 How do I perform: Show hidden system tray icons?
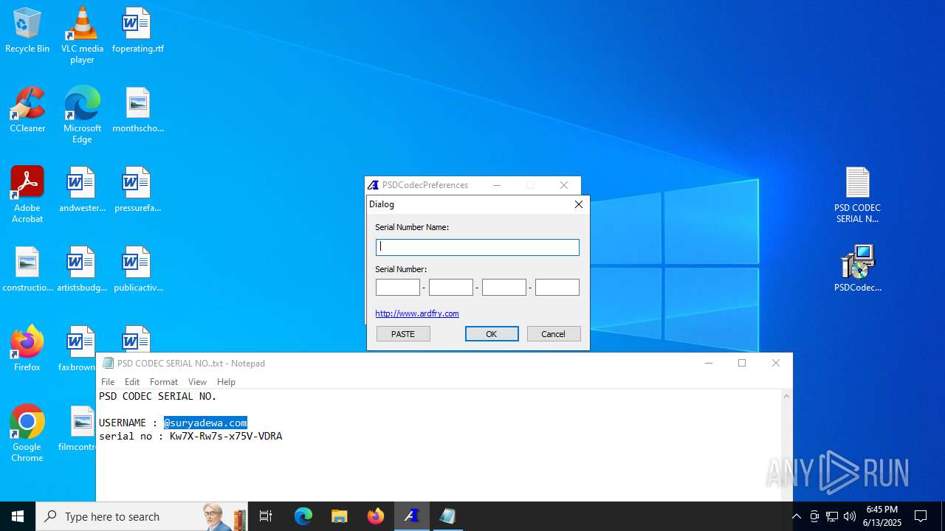796,516
